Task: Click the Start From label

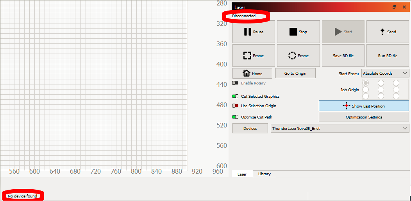Action: coord(348,74)
